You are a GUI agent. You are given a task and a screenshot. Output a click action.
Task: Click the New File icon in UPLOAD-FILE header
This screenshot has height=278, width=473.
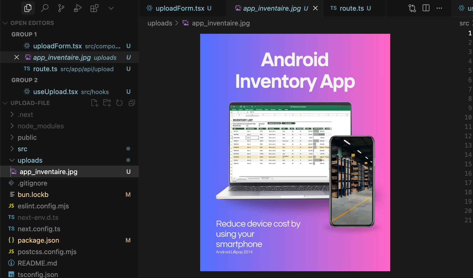[95, 103]
